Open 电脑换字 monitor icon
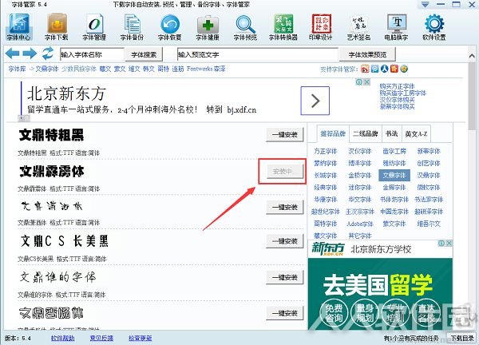The image size is (479, 345). (397, 27)
